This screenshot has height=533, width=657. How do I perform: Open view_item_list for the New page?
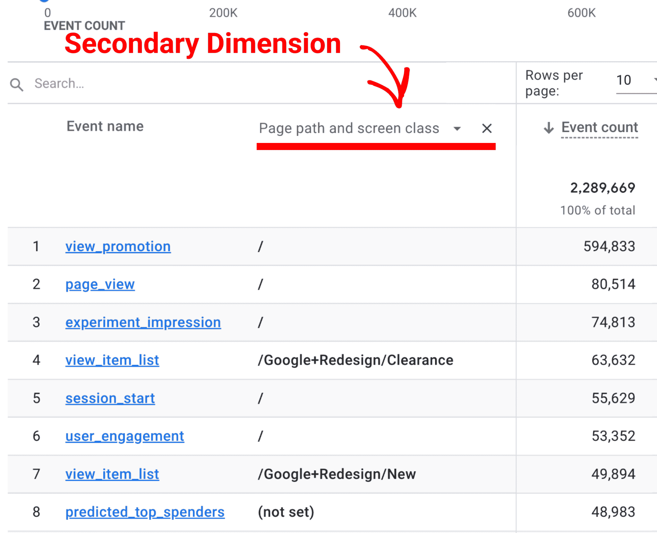112,474
